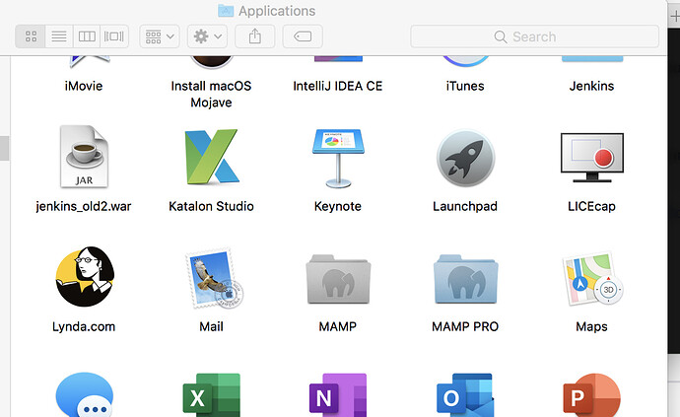This screenshot has height=417, width=680.
Task: Click the Katalon Studio label
Action: [x=211, y=206]
